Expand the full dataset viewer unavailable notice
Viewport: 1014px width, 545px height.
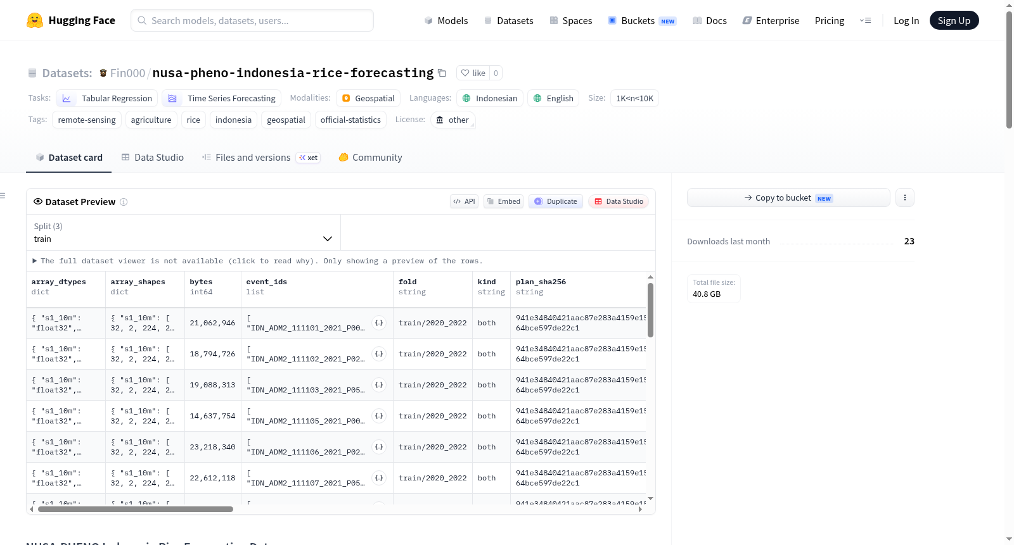257,261
